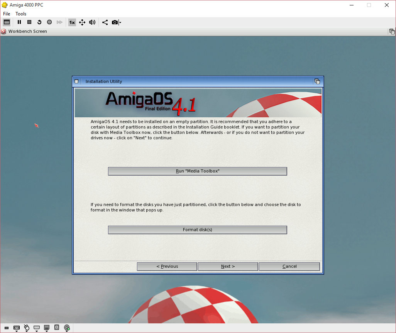Stop the emulation
396x333 pixels.
click(29, 22)
